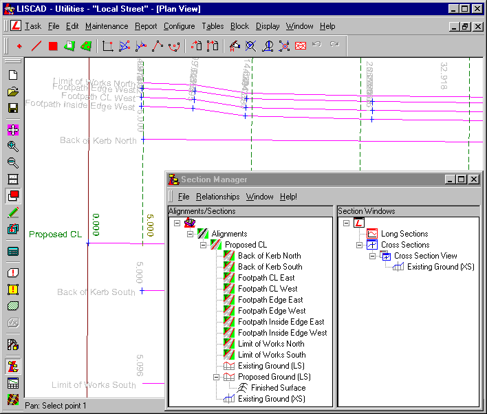This screenshot has width=487, height=414.
Task: Open the Configure menu
Action: (180, 26)
